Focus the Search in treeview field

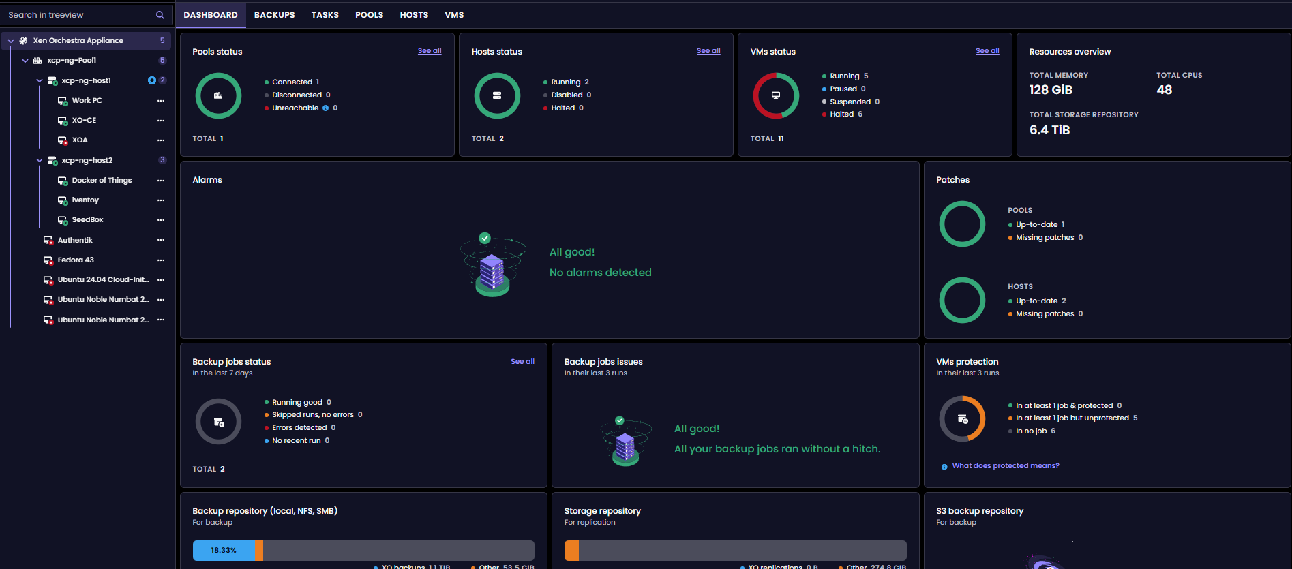78,15
